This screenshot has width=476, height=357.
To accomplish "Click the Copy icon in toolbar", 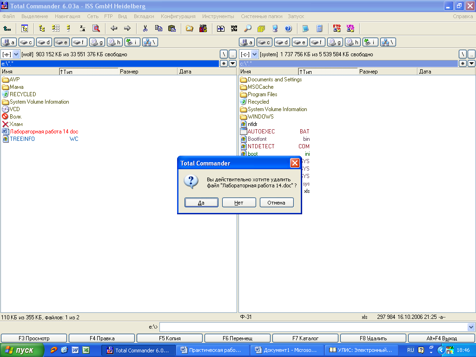I will coord(159,28).
